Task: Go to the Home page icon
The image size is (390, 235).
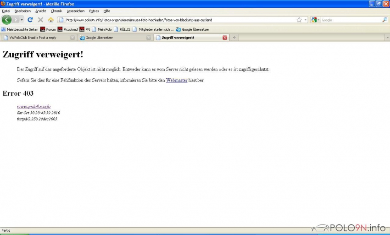Action: (x=51, y=20)
